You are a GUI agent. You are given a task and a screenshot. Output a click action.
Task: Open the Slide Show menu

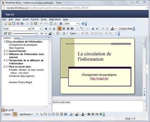click(x=55, y=20)
